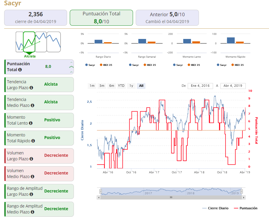Toggle Sacyr legend in Rango Diario chart
Image resolution: width=269 pixels, height=217 pixels.
[x=90, y=65]
